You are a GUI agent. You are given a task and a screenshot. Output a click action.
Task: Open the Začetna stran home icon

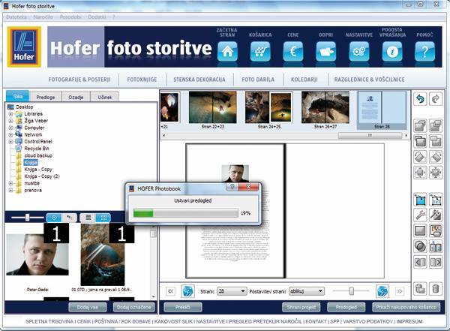coord(227,52)
